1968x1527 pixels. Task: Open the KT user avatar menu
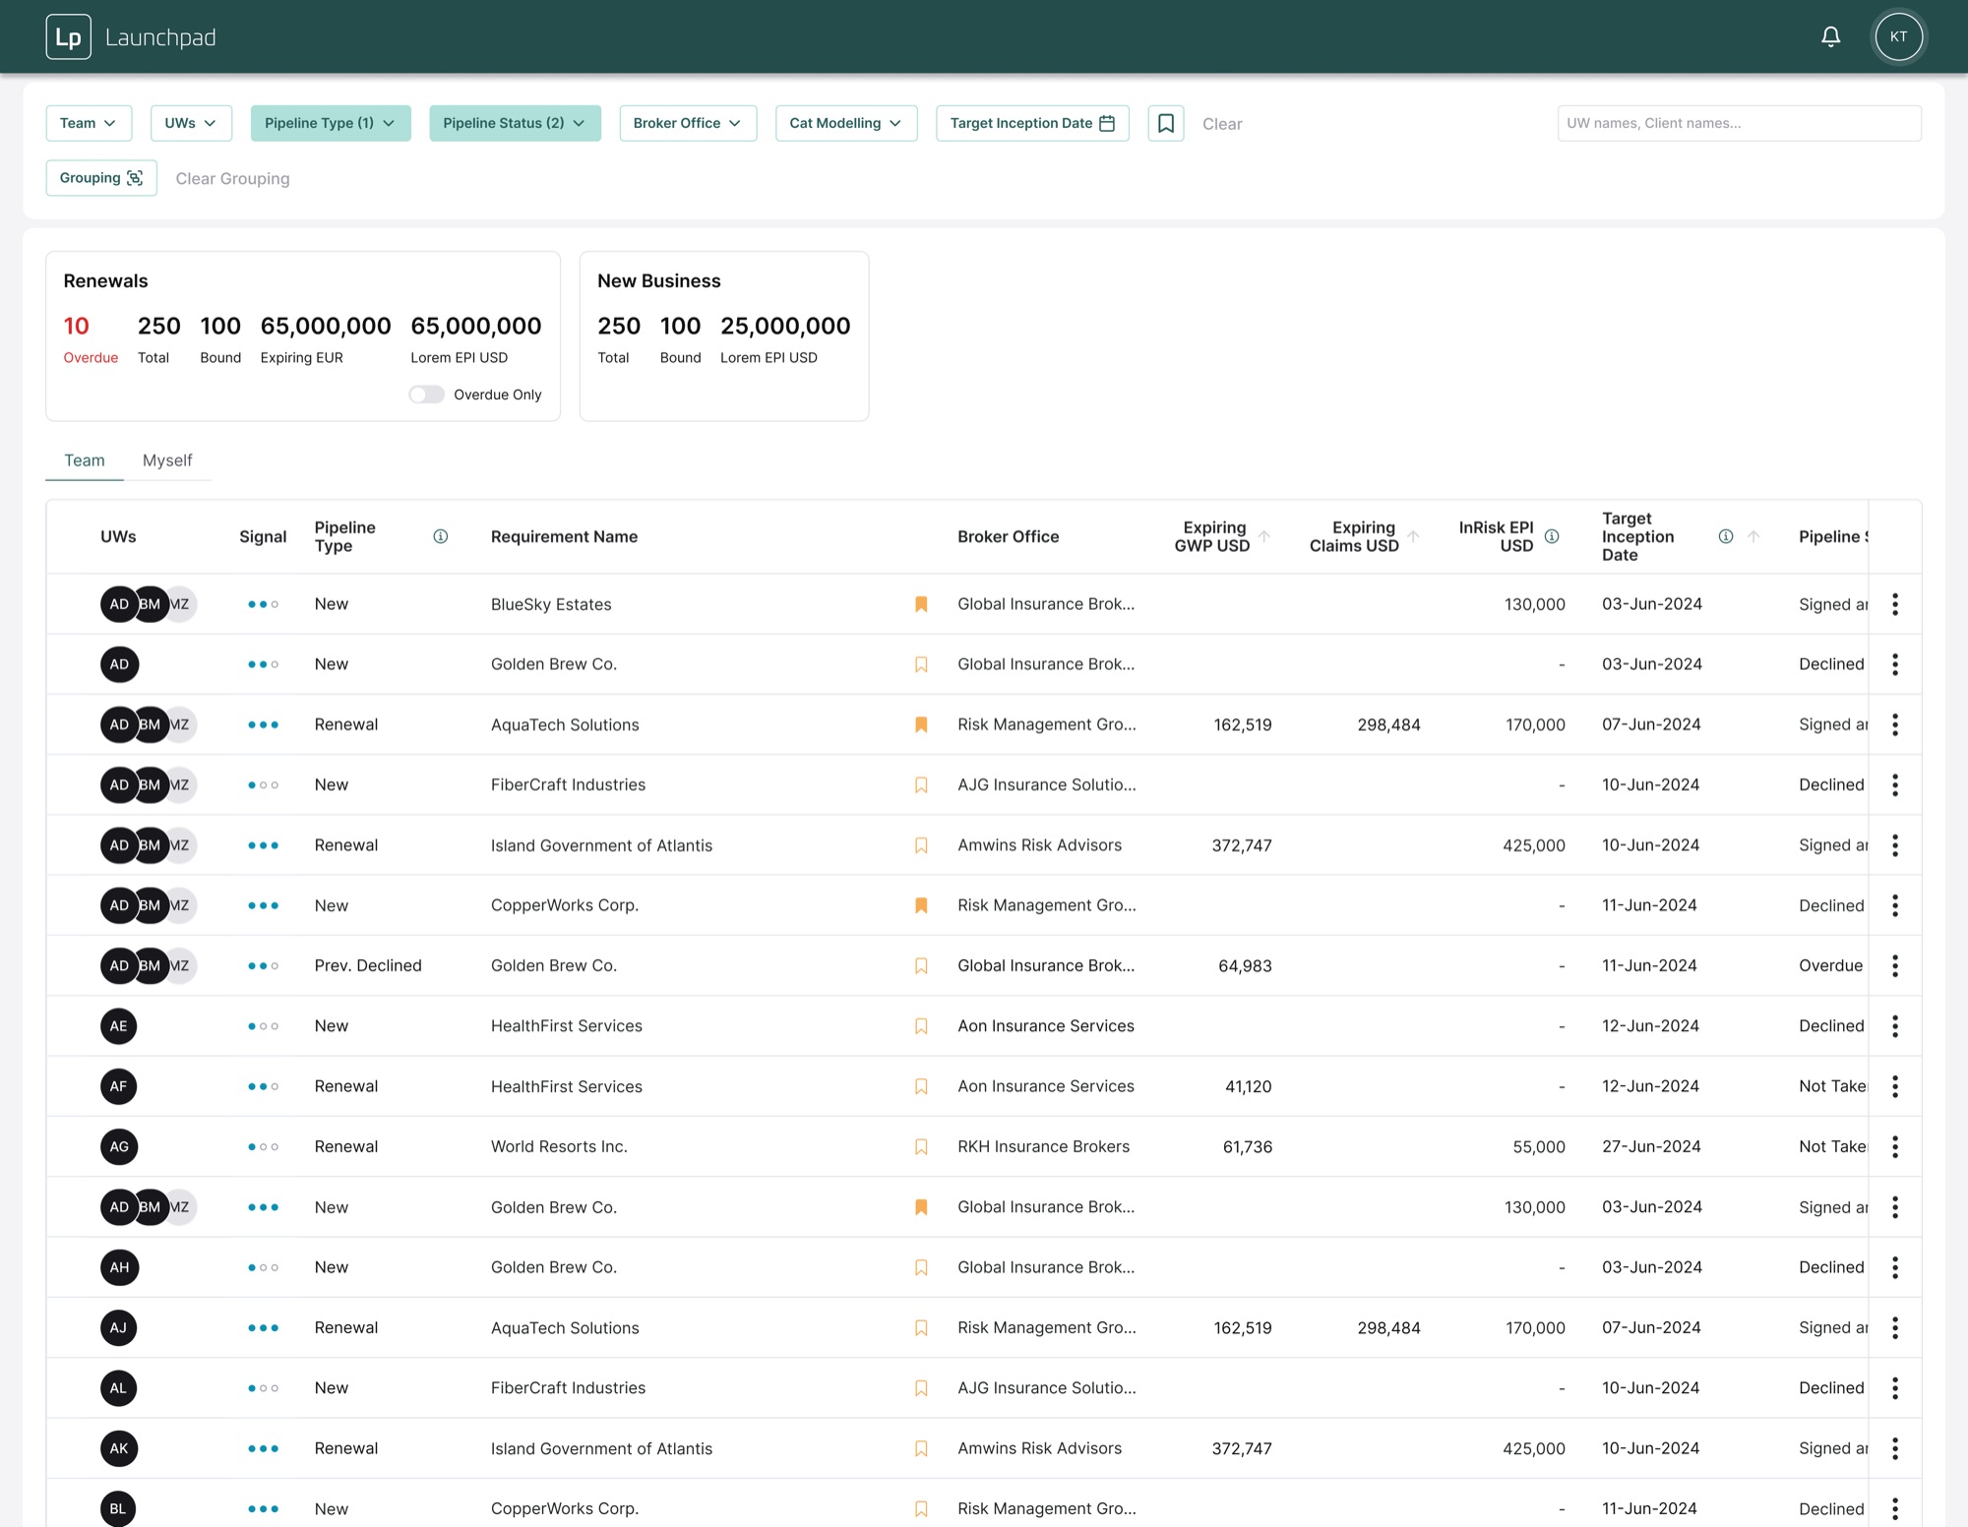pyautogui.click(x=1898, y=37)
